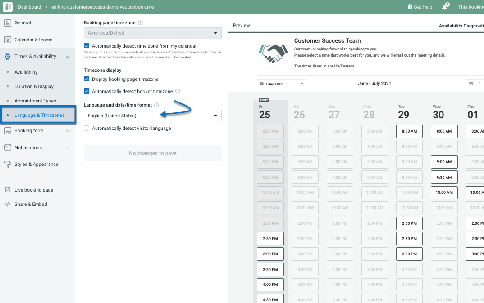This screenshot has width=484, height=303.
Task: Open the USA/Eastern timezone selector in preview
Action: tap(282, 84)
